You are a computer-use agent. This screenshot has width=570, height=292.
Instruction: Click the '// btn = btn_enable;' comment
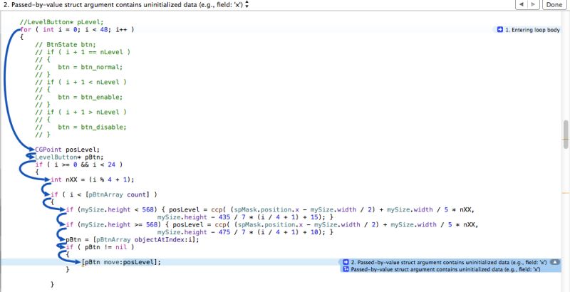click(79, 97)
